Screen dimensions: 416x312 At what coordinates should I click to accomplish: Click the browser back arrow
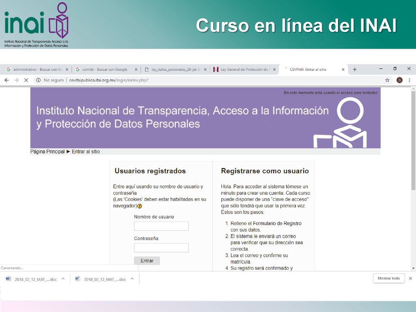tap(6, 80)
